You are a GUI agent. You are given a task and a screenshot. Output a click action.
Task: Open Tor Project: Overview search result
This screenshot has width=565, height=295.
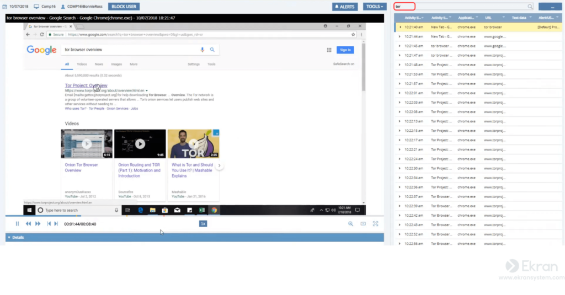point(86,85)
